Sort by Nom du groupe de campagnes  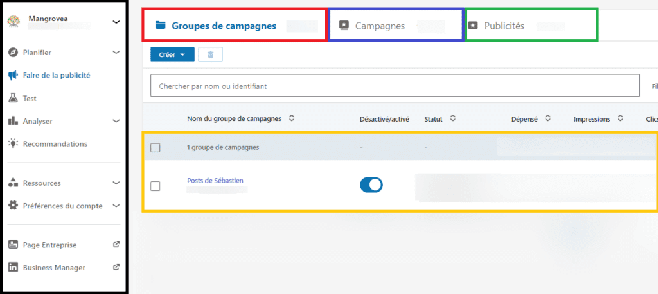click(292, 118)
